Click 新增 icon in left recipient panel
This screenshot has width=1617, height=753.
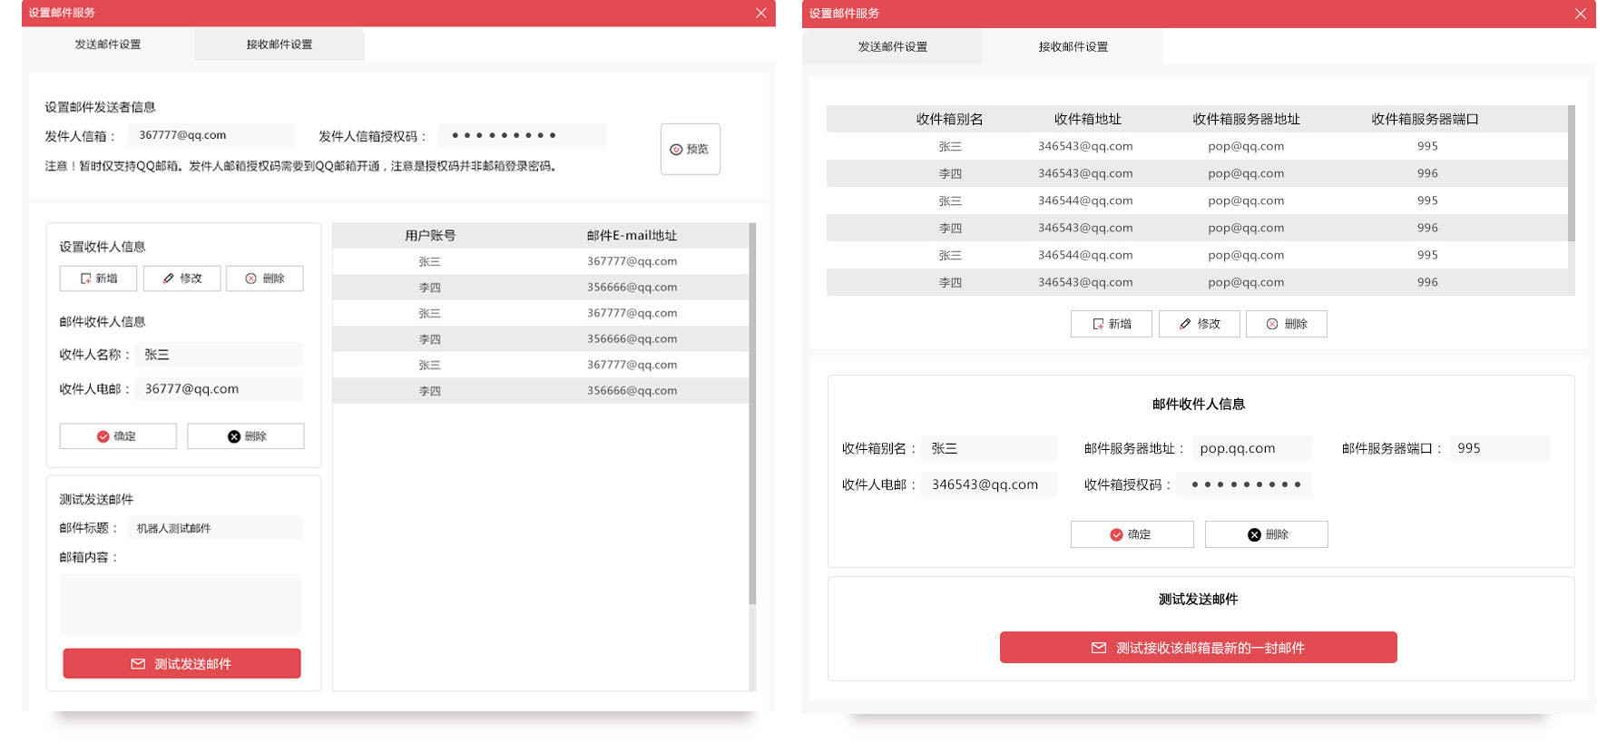[x=98, y=279]
